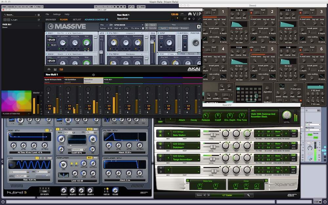Click the VIP logo icon in the header
This screenshot has width=328, height=205.
[190, 14]
